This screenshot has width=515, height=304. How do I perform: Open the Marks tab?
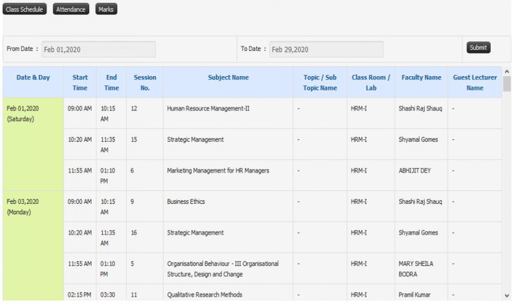[106, 9]
